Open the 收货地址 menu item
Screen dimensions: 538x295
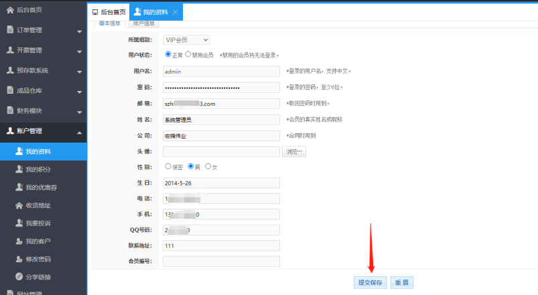38,205
